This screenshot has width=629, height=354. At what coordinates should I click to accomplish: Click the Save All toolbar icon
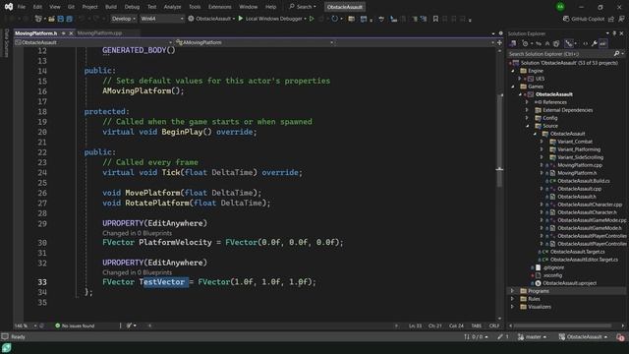[x=70, y=19]
